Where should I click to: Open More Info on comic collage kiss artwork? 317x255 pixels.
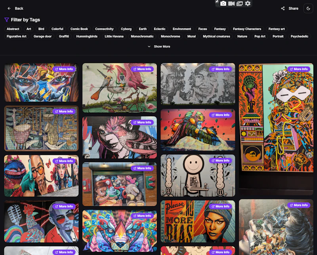click(299, 205)
